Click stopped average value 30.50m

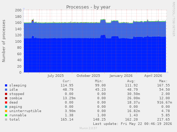point(134,94)
